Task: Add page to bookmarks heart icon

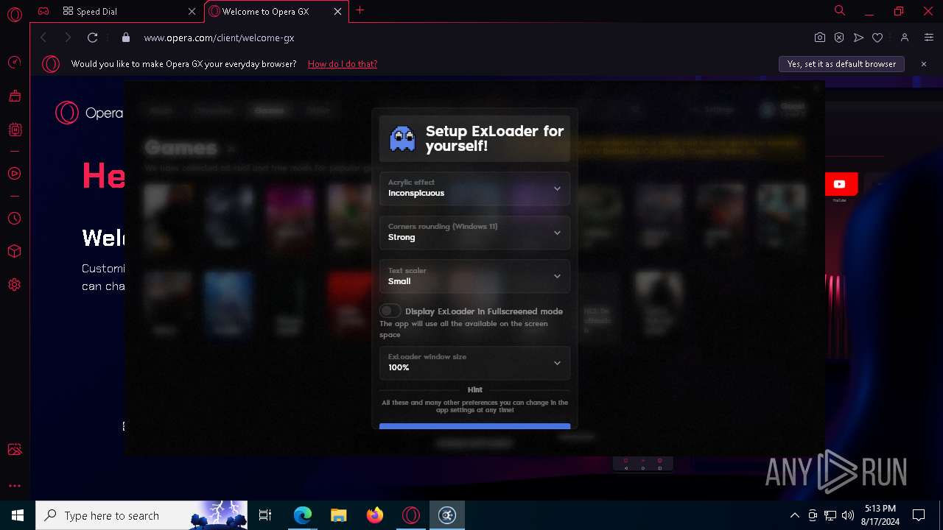Action: point(877,38)
